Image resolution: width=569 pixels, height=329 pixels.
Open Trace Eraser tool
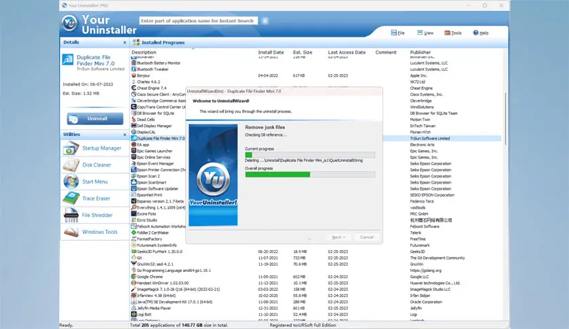pyautogui.click(x=71, y=198)
